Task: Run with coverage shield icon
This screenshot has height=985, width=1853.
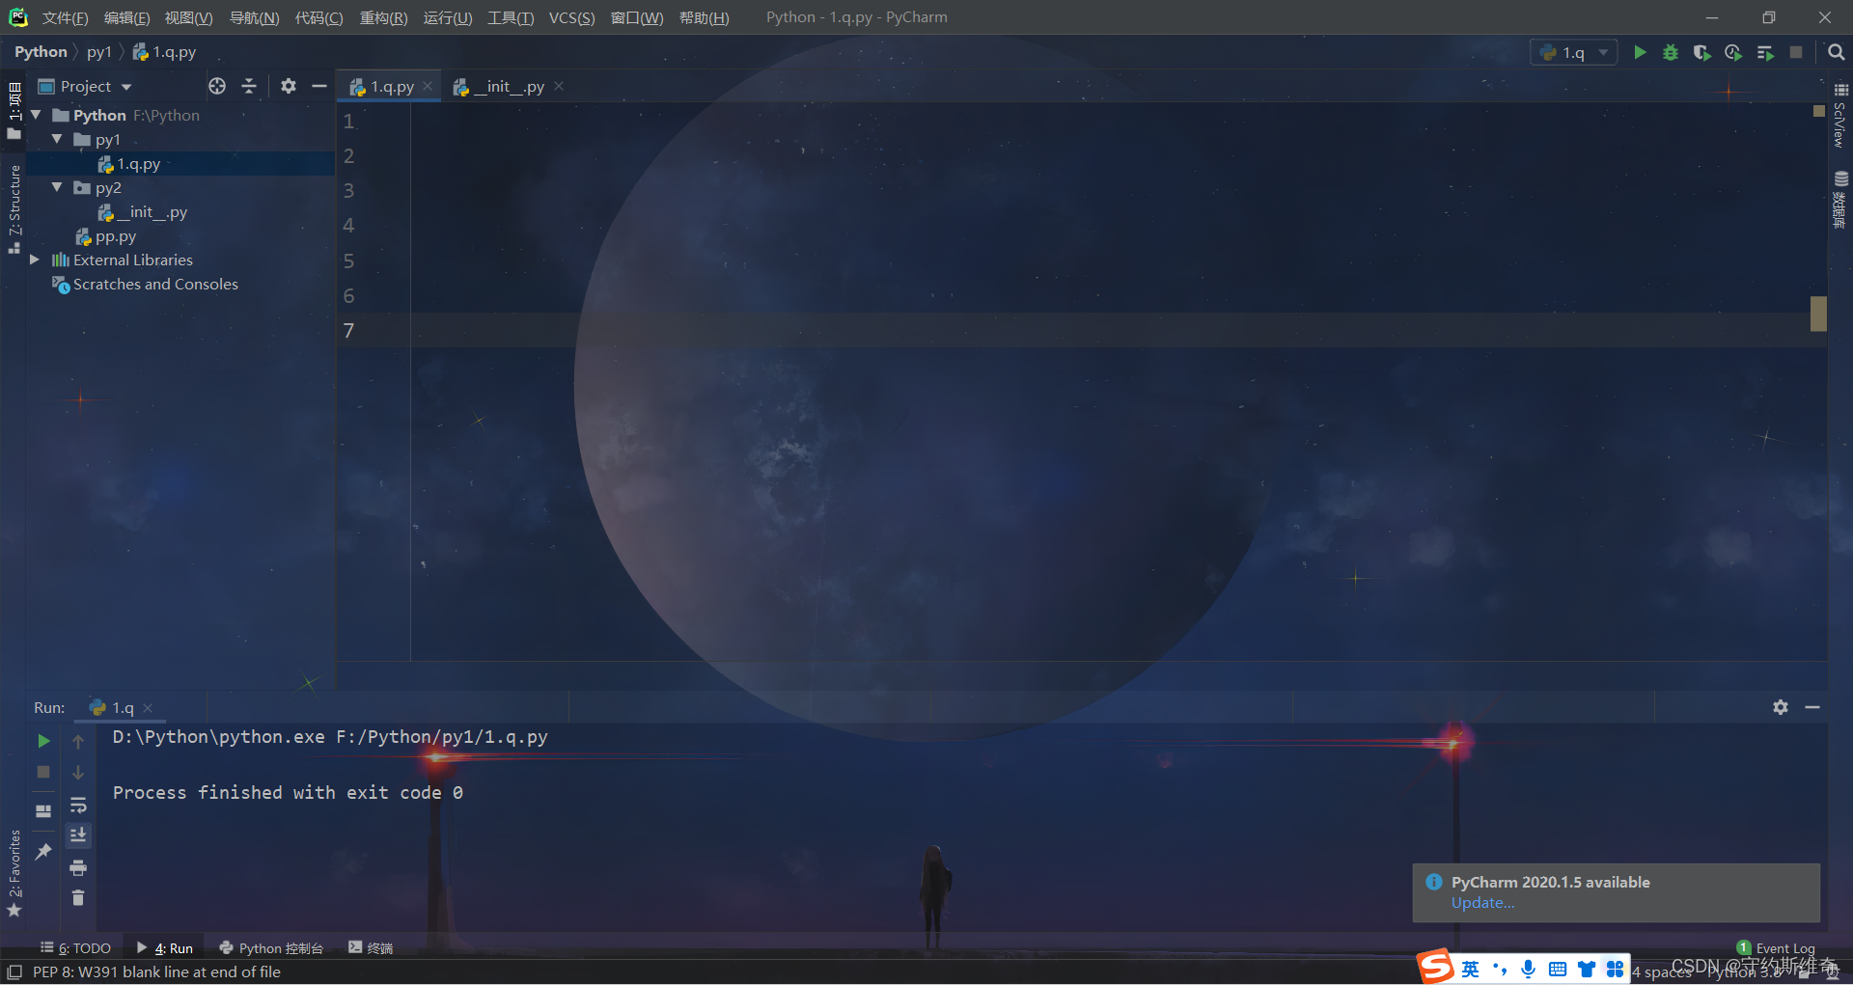Action: pos(1701,52)
